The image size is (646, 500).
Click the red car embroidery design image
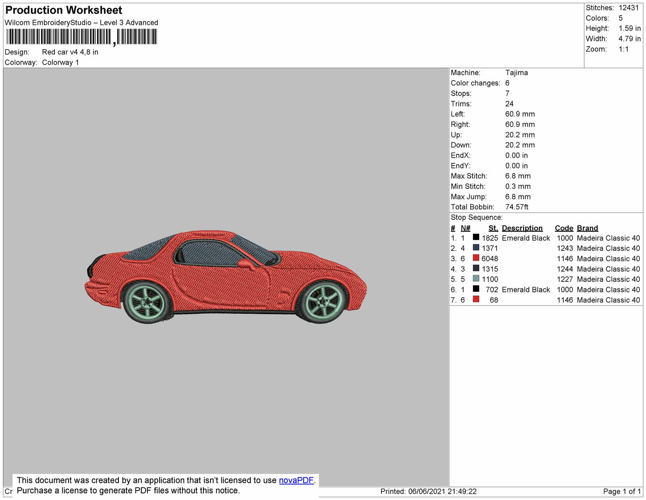tap(226, 277)
